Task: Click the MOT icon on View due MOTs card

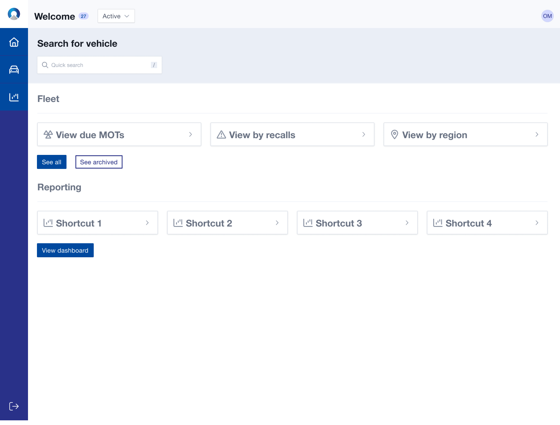Action: (48, 134)
